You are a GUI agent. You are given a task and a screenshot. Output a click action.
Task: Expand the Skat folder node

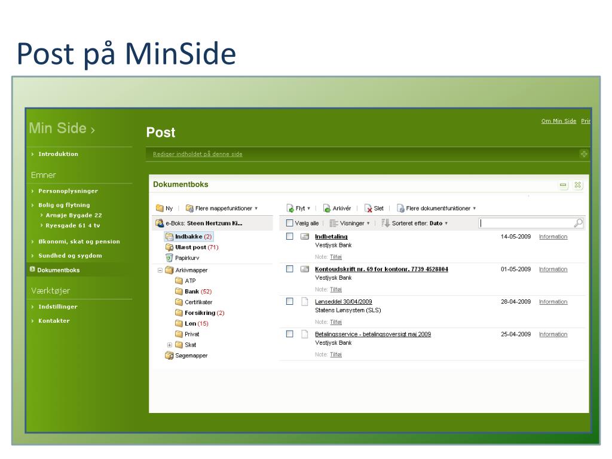(x=169, y=345)
